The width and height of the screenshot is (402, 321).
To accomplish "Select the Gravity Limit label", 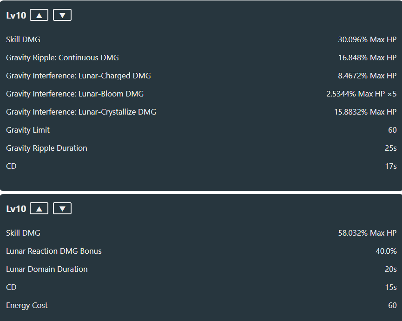I will click(x=28, y=130).
